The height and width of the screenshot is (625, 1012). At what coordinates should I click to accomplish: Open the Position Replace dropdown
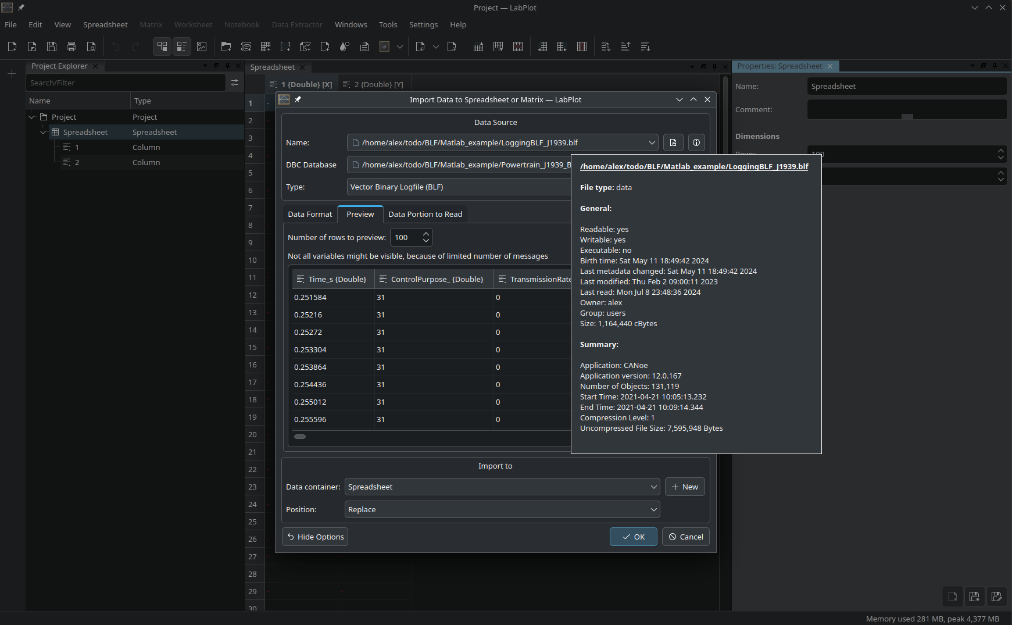[x=653, y=509]
